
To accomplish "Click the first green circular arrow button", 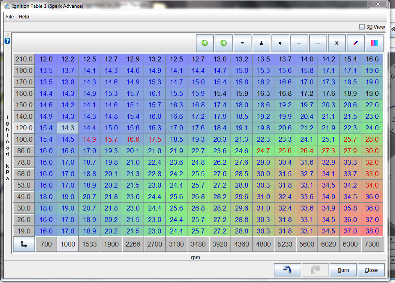I will point(205,43).
